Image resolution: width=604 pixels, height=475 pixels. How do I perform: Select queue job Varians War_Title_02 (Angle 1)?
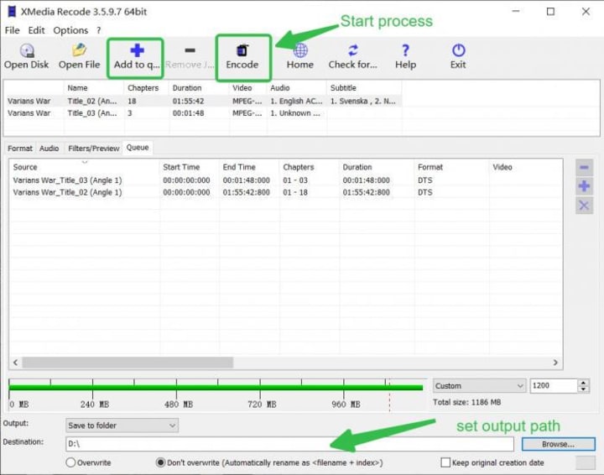pyautogui.click(x=285, y=192)
